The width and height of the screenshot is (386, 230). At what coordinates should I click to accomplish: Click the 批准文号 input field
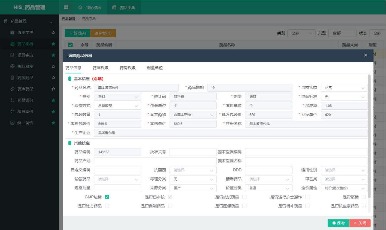click(193, 152)
